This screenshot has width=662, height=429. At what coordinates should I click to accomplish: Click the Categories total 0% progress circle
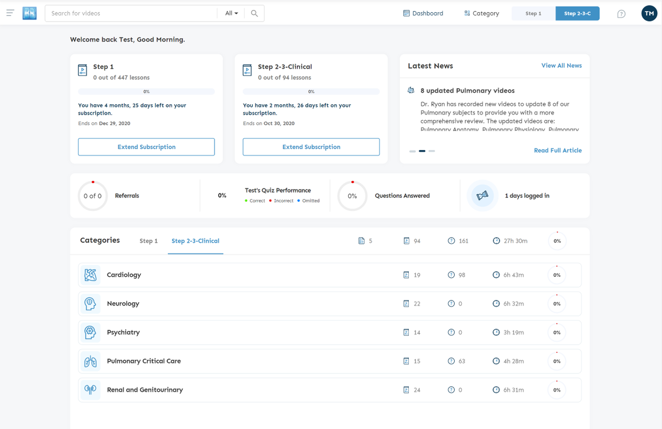point(557,241)
